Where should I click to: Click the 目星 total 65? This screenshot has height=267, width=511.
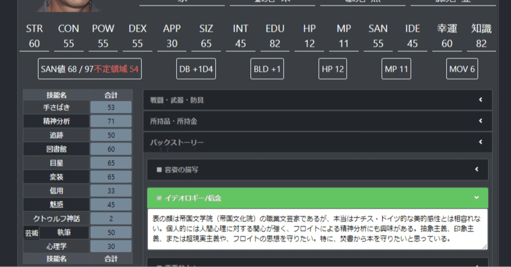[x=111, y=163]
